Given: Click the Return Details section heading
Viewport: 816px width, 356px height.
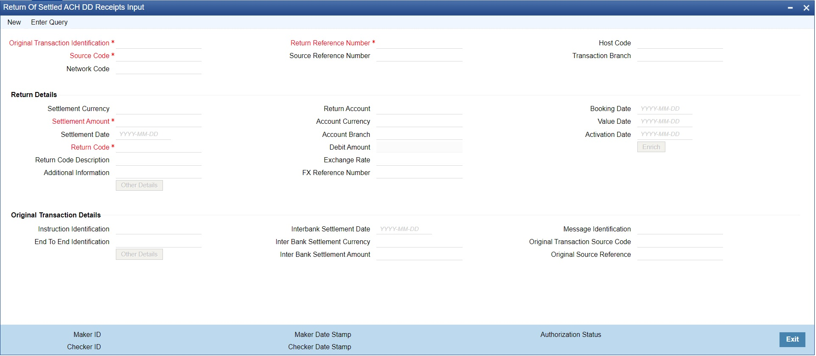Looking at the screenshot, I should (34, 95).
